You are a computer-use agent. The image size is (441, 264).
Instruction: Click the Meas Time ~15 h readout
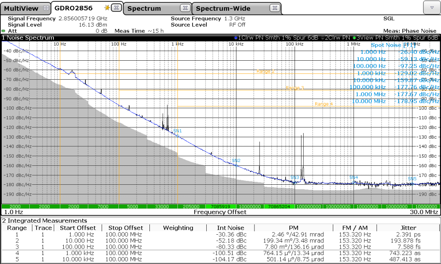point(139,31)
